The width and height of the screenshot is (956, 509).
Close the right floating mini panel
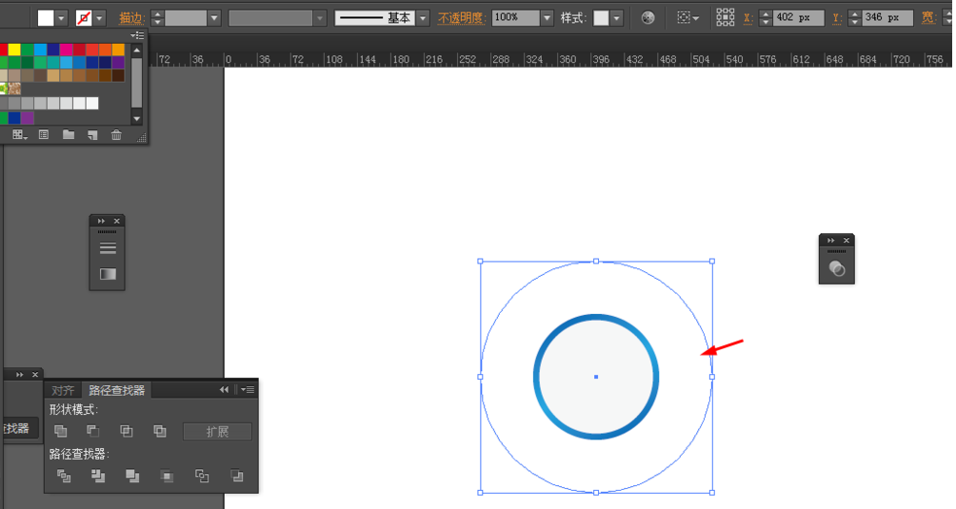tap(846, 241)
